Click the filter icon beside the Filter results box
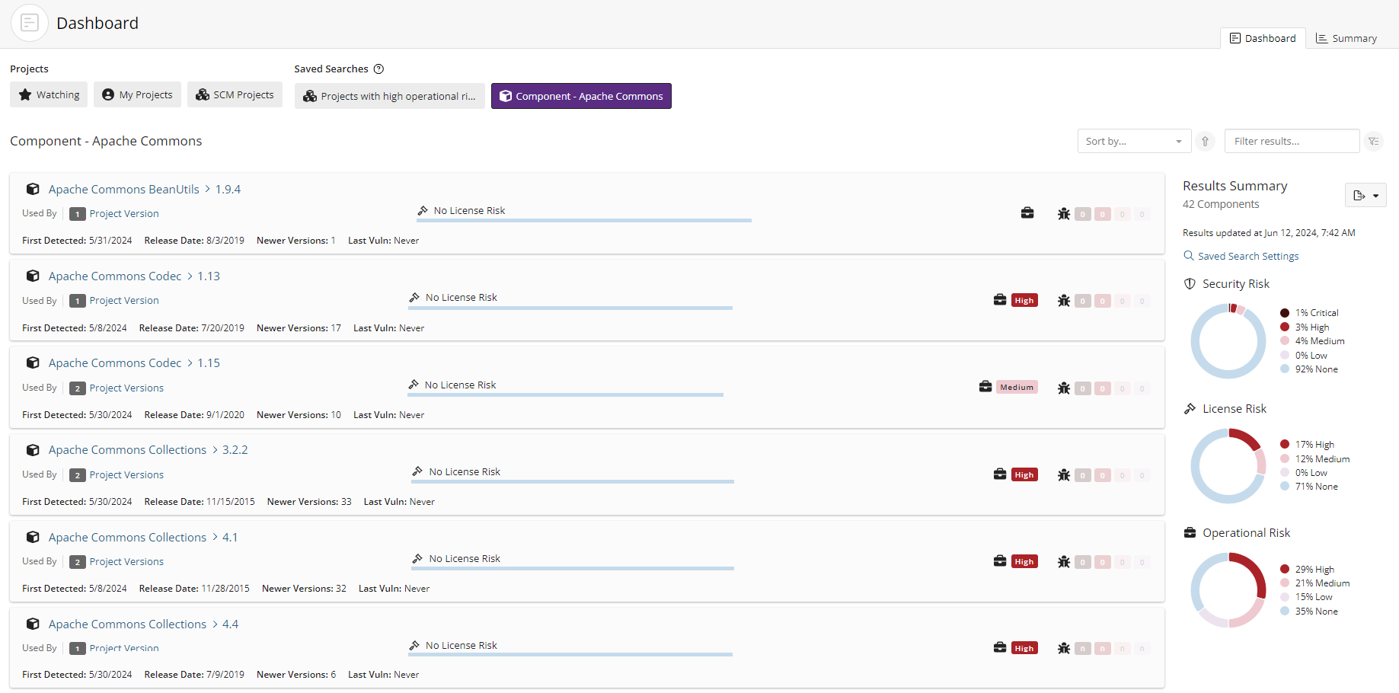Viewport: 1399px width, 693px height. (1374, 141)
